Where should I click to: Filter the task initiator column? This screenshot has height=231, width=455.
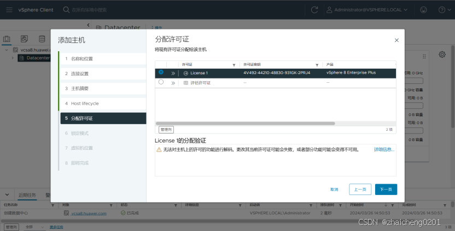(x=310, y=205)
